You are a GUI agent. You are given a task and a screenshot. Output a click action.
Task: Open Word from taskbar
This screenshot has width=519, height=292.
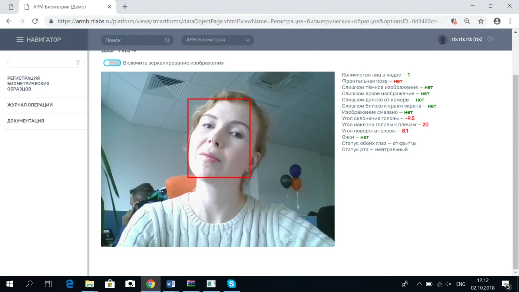[171, 284]
